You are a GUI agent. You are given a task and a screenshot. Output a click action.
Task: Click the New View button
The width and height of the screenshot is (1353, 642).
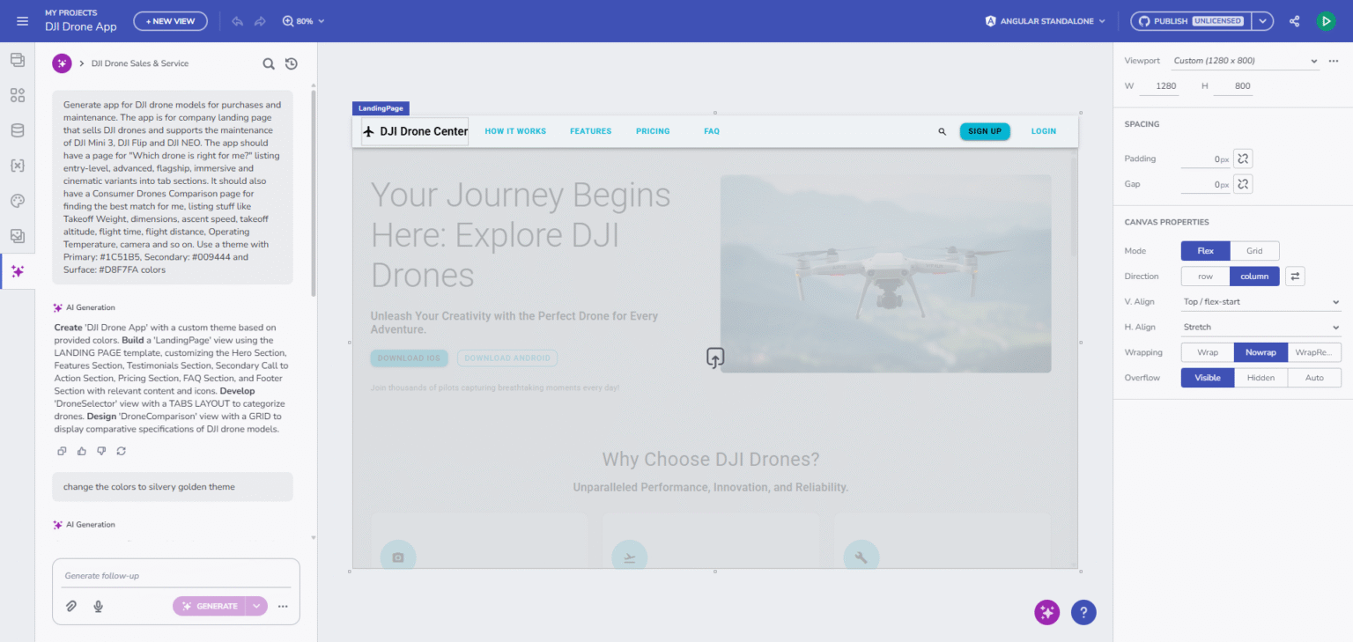click(x=170, y=21)
